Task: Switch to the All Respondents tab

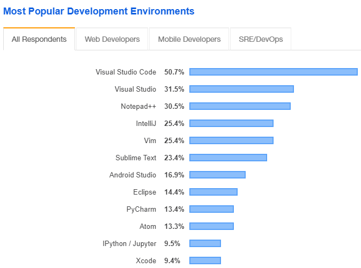Action: pos(39,39)
